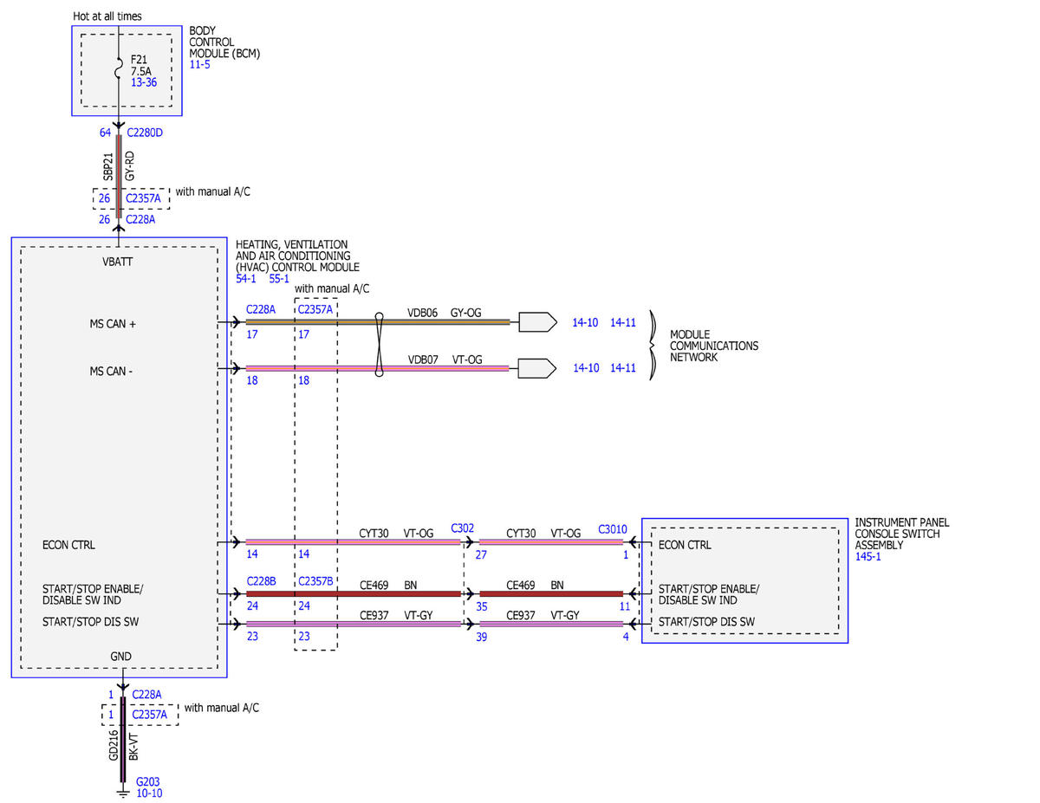The height and width of the screenshot is (803, 1040).
Task: Click 'with manual A/C' note beside the GND wire
Action: [222, 708]
